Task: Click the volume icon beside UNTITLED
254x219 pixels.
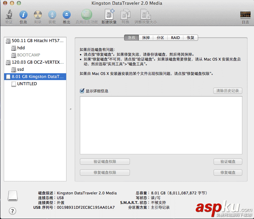Action: coord(14,84)
